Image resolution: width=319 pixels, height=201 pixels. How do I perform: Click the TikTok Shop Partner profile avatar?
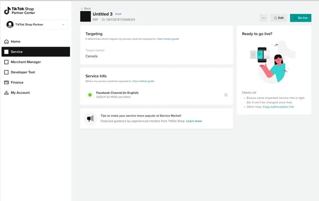pyautogui.click(x=10, y=25)
